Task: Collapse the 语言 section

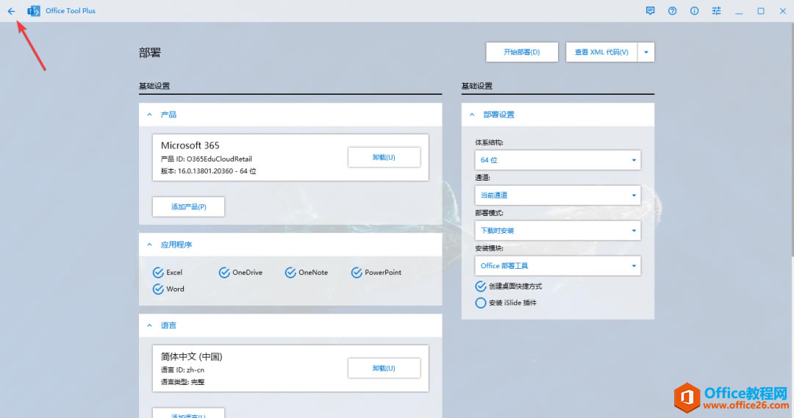Action: (x=149, y=325)
